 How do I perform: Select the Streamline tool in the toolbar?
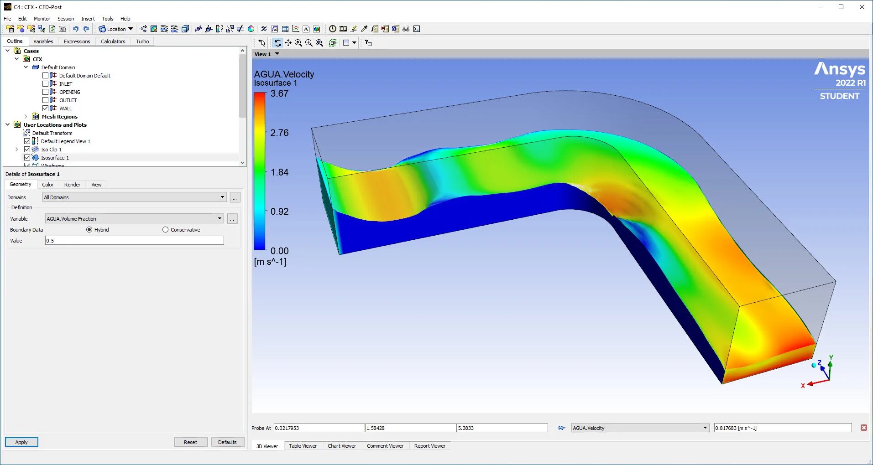(163, 29)
